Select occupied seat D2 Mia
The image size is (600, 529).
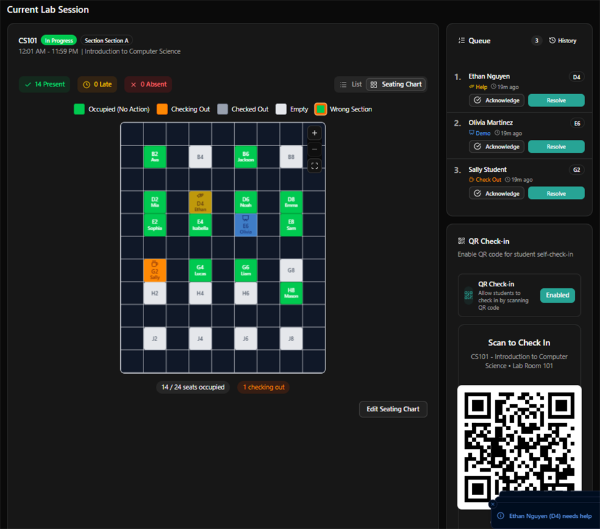click(155, 202)
